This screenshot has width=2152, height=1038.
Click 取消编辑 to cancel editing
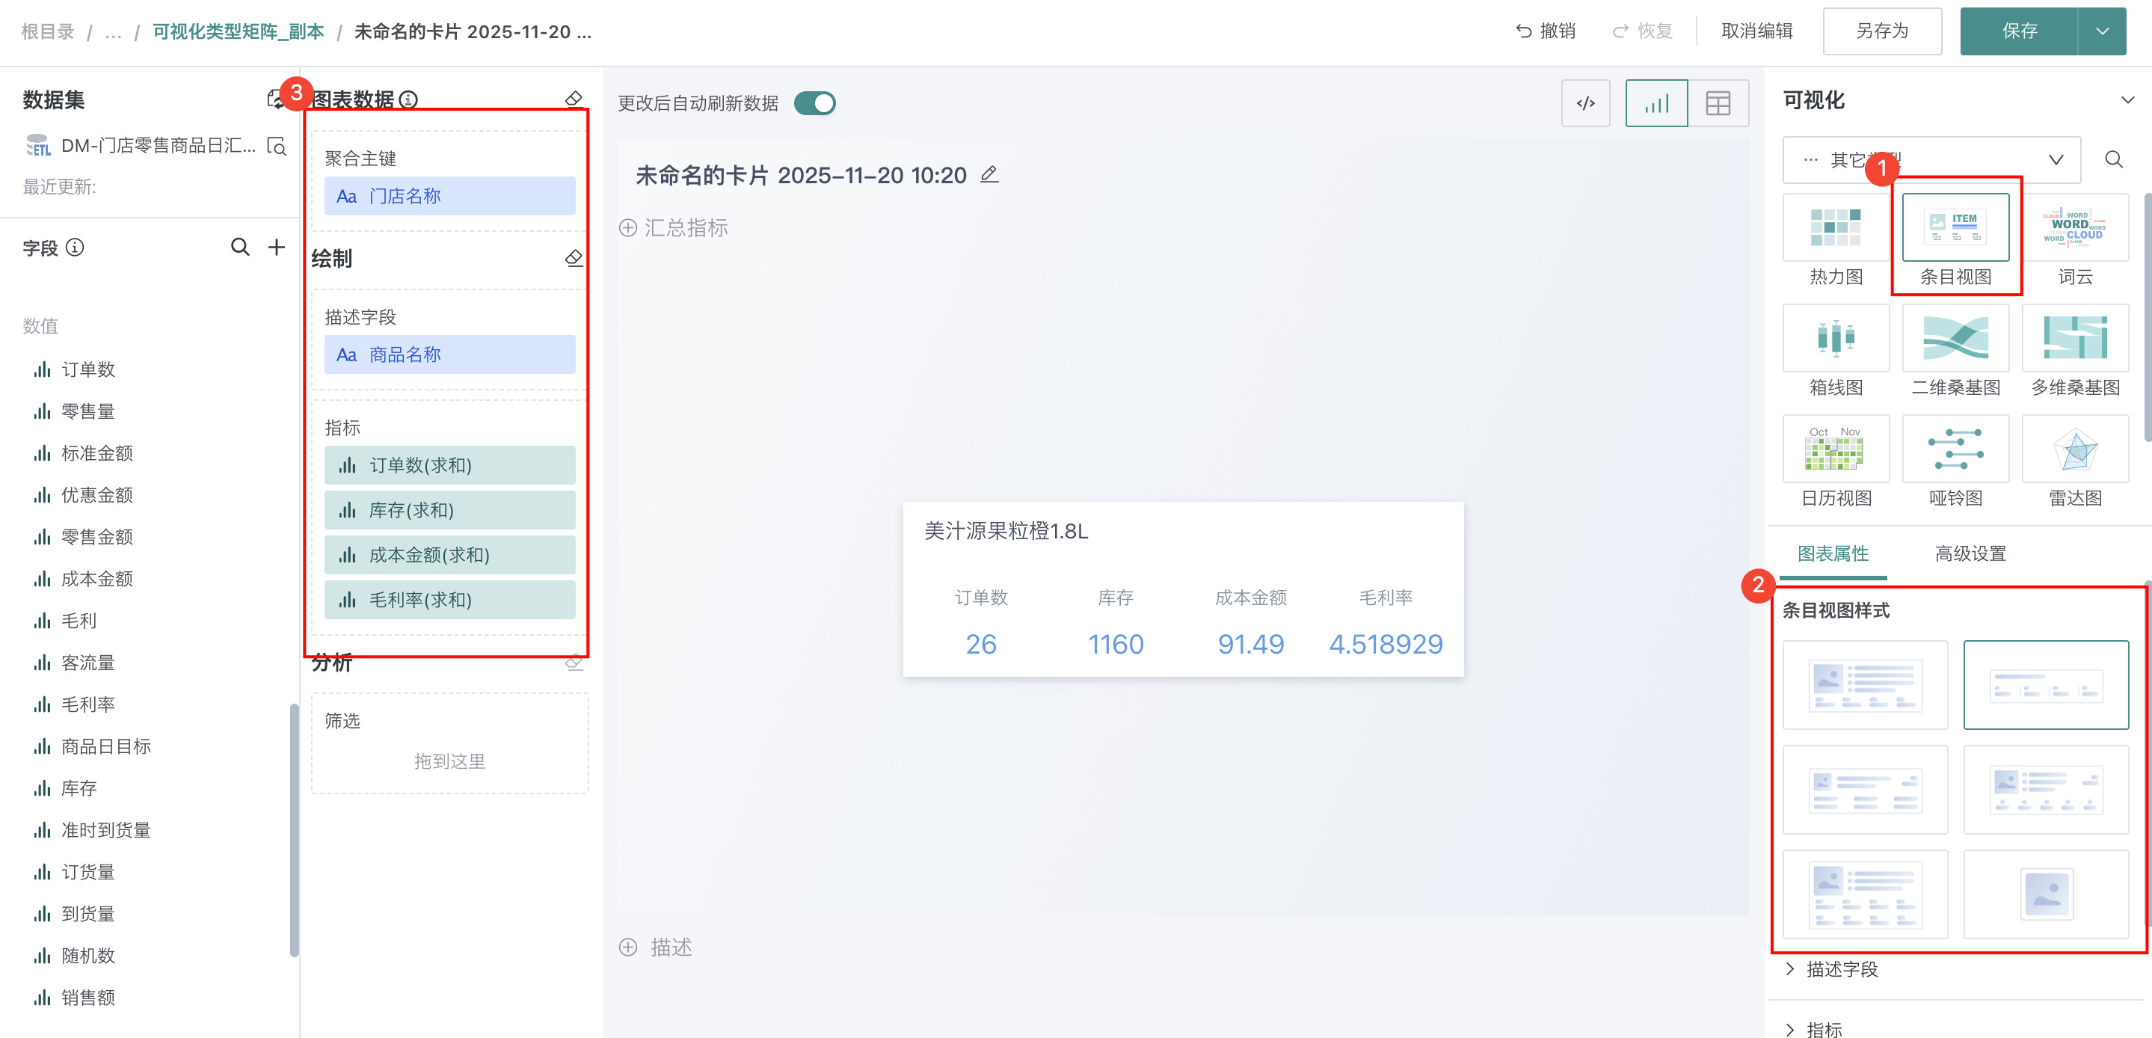pyautogui.click(x=1756, y=31)
